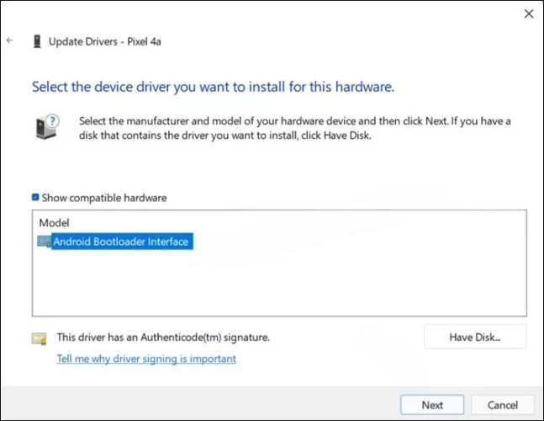Click Next to install the selected driver

pyautogui.click(x=432, y=405)
